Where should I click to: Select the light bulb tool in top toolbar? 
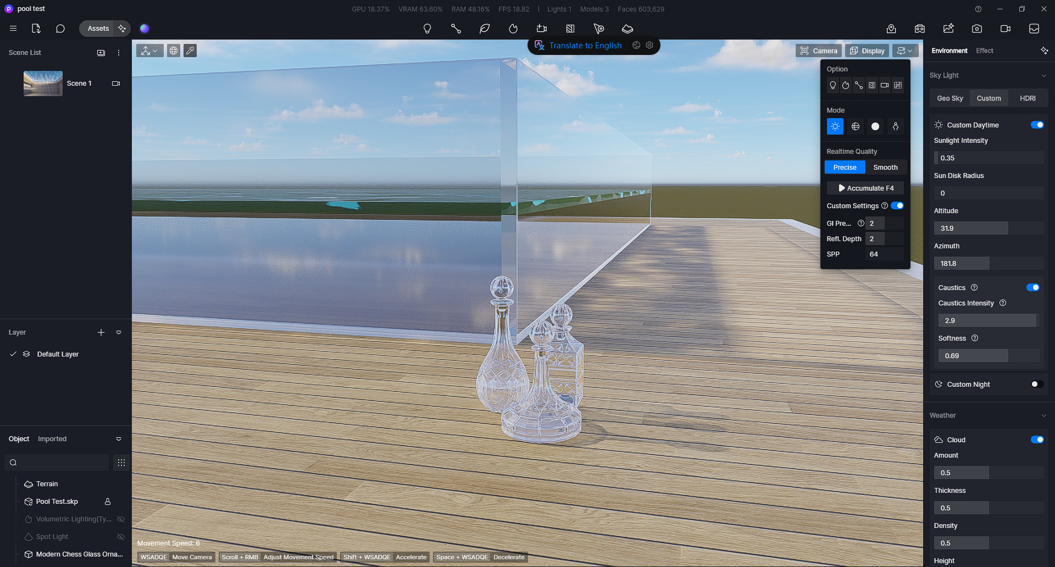click(427, 29)
